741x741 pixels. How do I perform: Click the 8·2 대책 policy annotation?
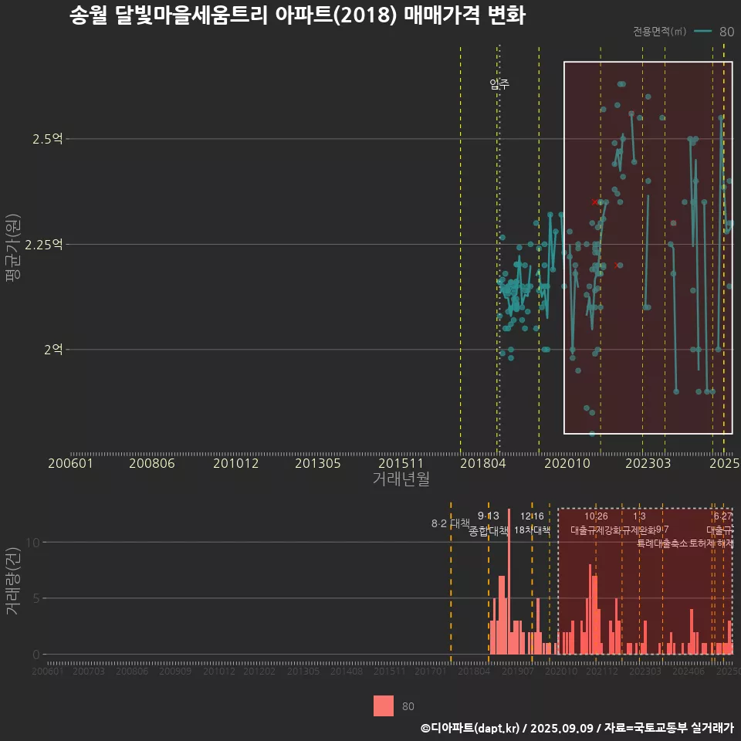[x=450, y=523]
